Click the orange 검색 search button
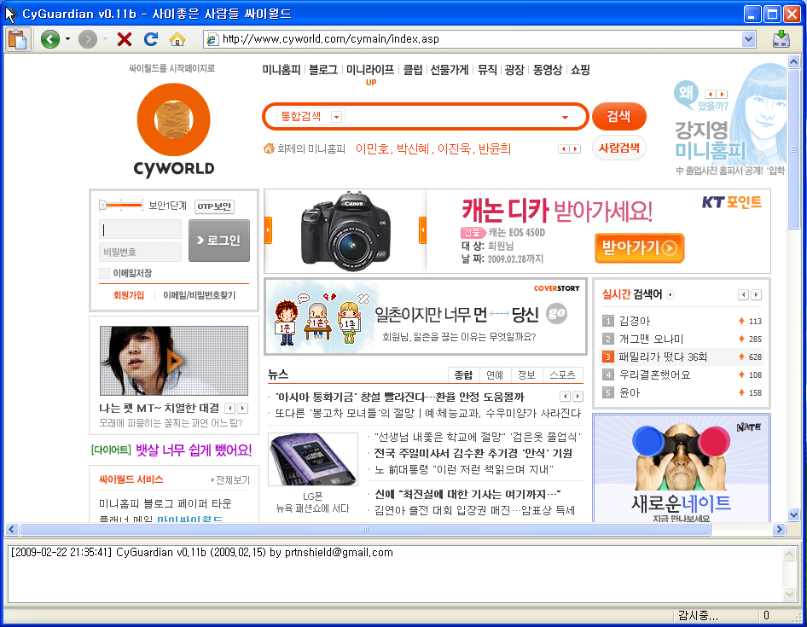The height and width of the screenshot is (627, 807). 618,116
